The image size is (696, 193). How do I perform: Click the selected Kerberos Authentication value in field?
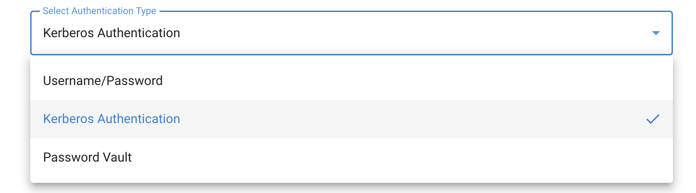point(112,33)
